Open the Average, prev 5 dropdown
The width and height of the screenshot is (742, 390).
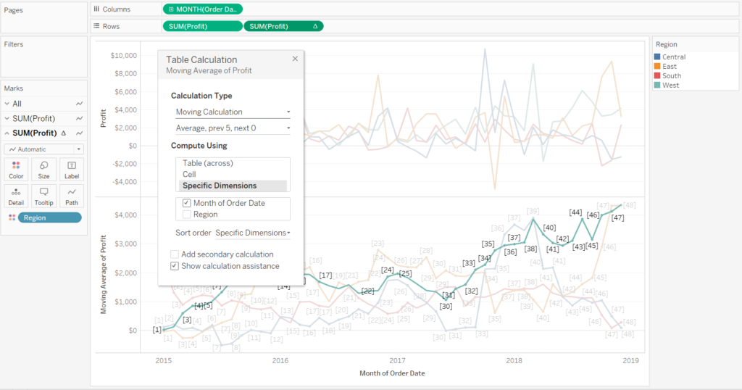(233, 128)
